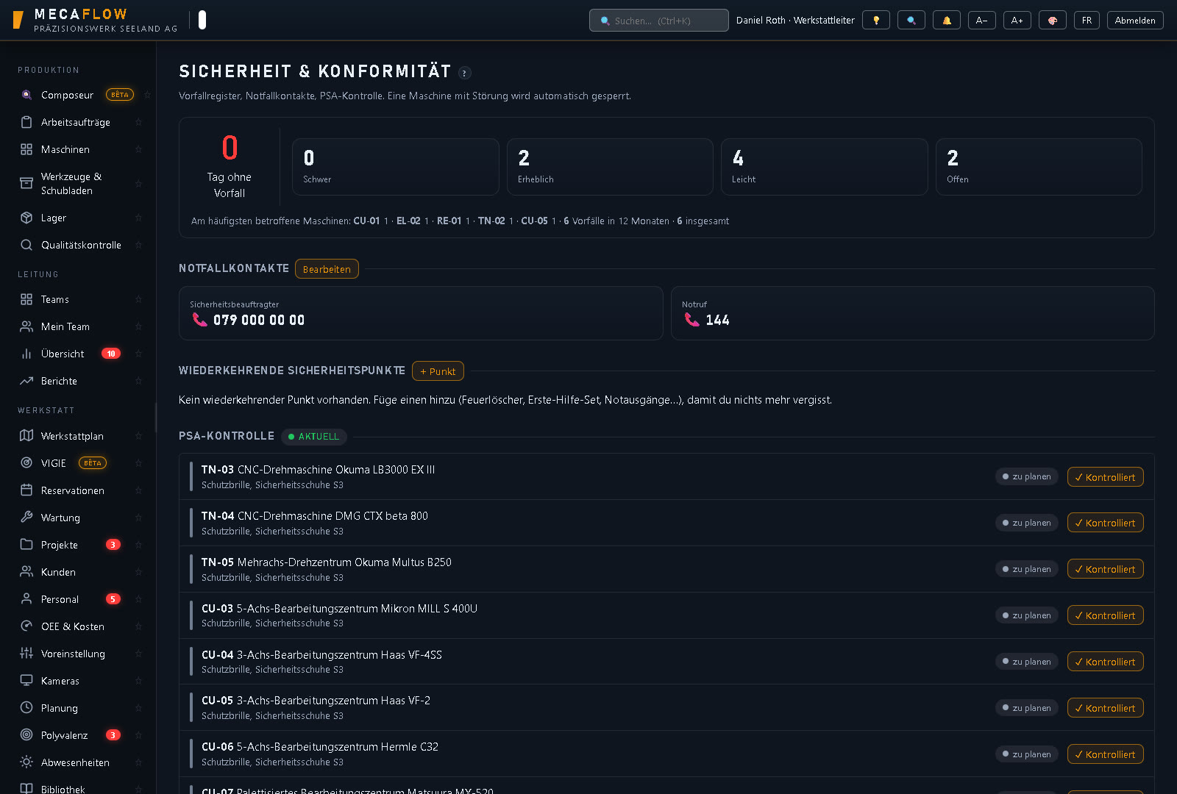The image size is (1177, 794).
Task: Click the box icon for Lager
Action: pos(26,218)
